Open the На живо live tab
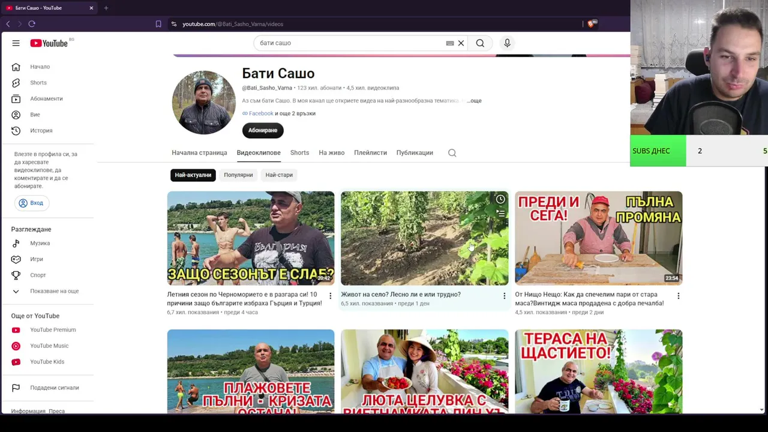Screen dimensions: 768x432 click(x=332, y=153)
